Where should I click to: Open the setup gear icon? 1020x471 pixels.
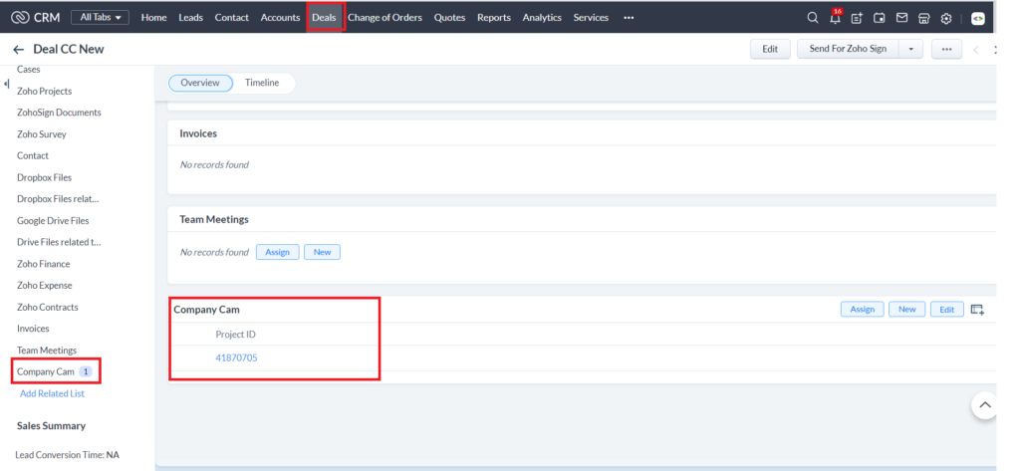[x=946, y=18]
